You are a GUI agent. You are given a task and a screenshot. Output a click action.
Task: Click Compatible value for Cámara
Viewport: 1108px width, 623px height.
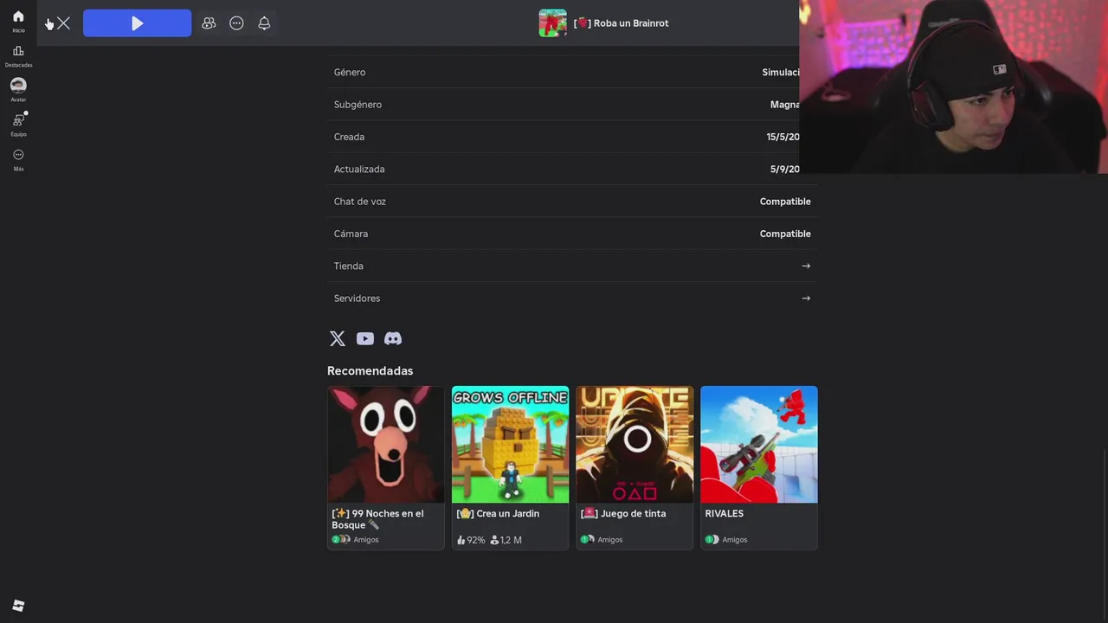click(x=785, y=234)
